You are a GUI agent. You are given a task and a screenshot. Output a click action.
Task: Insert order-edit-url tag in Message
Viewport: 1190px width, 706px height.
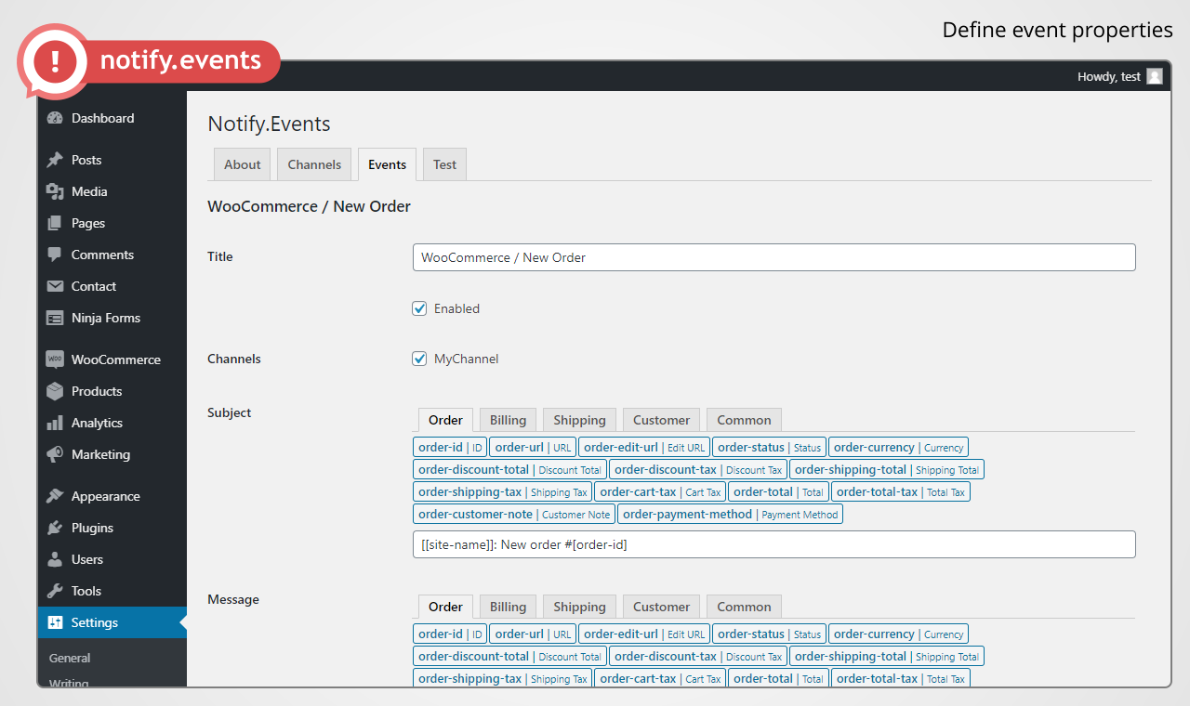click(x=644, y=634)
